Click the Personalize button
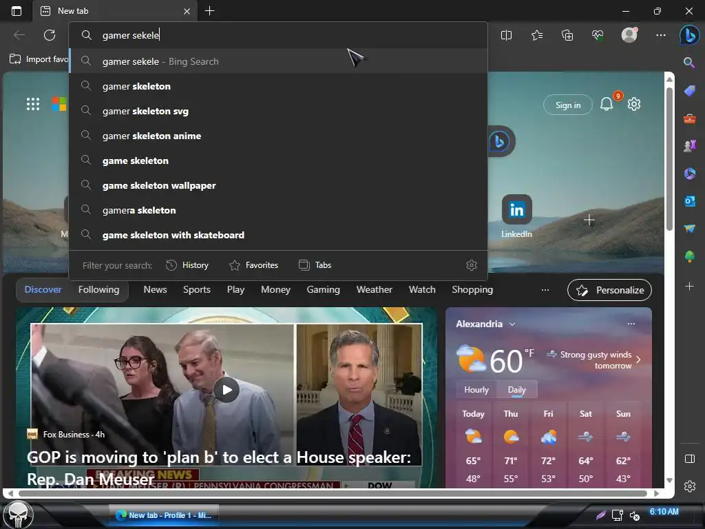This screenshot has height=529, width=705. (610, 290)
